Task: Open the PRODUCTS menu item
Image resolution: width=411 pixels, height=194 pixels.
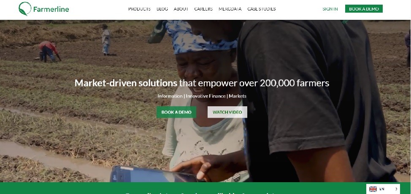Action: coord(139,9)
